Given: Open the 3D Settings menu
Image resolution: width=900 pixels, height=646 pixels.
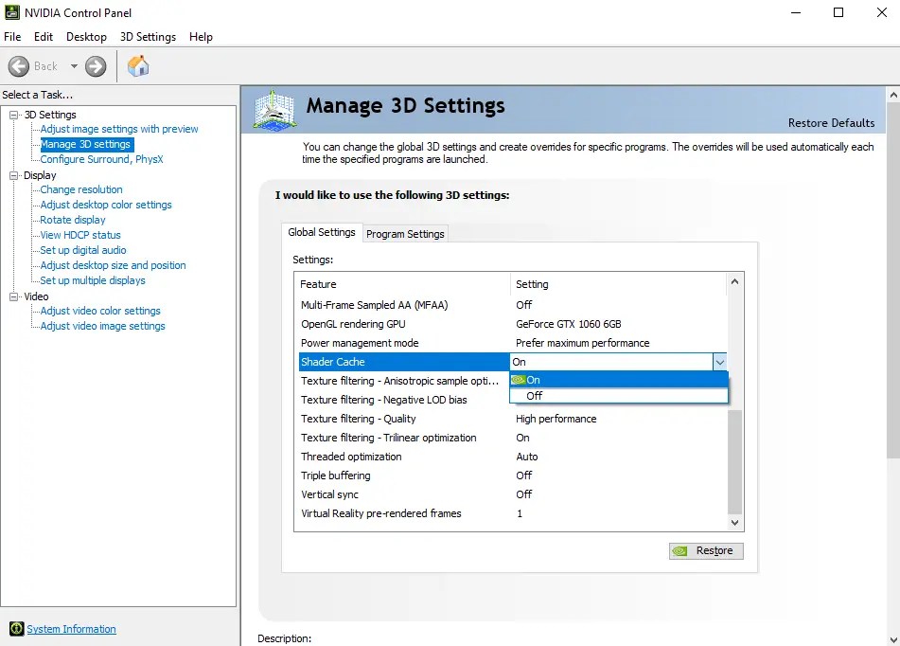Looking at the screenshot, I should (148, 37).
